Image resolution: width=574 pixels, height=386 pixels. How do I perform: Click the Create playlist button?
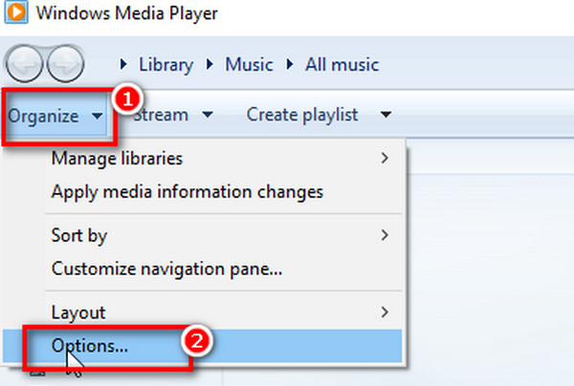tap(302, 115)
